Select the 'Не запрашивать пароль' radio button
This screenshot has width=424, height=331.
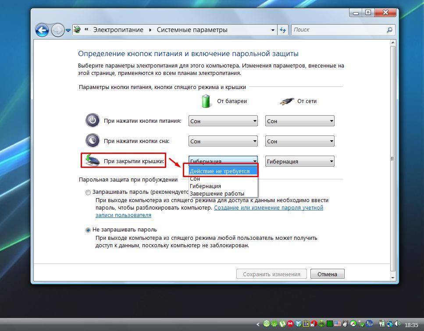pos(88,230)
